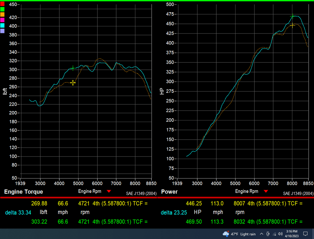Viewport: 314px width, 239px height.
Task: Click the yellow peak marker on power graph
Action: [292, 25]
